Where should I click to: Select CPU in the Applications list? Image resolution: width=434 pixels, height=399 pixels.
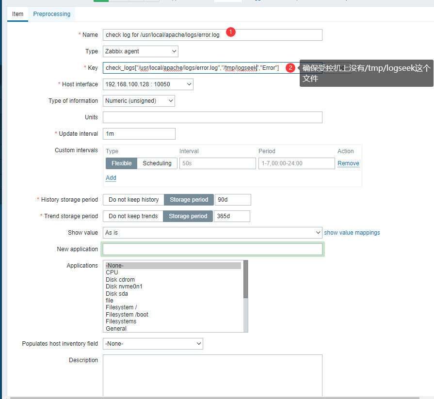[112, 272]
